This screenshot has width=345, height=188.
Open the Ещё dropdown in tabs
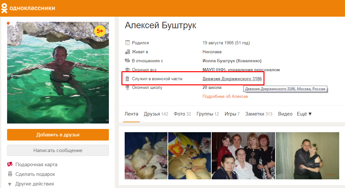(x=304, y=114)
